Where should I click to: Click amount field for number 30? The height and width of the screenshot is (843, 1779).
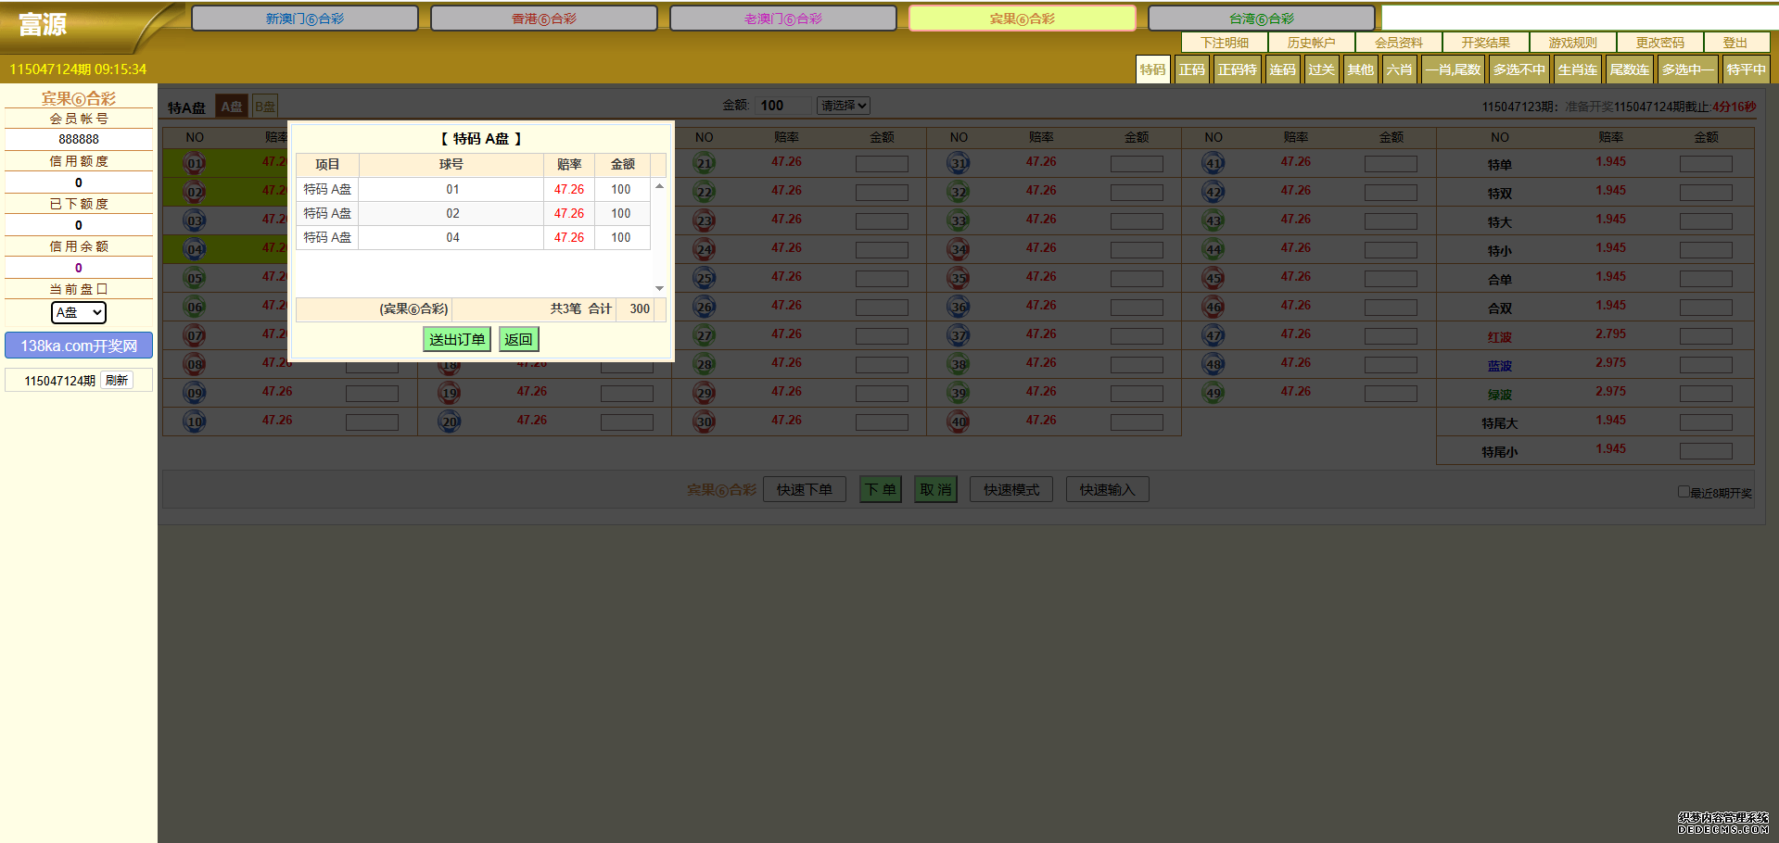[x=882, y=422]
